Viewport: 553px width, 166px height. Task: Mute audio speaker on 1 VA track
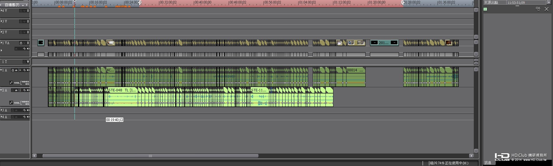[x=28, y=49]
